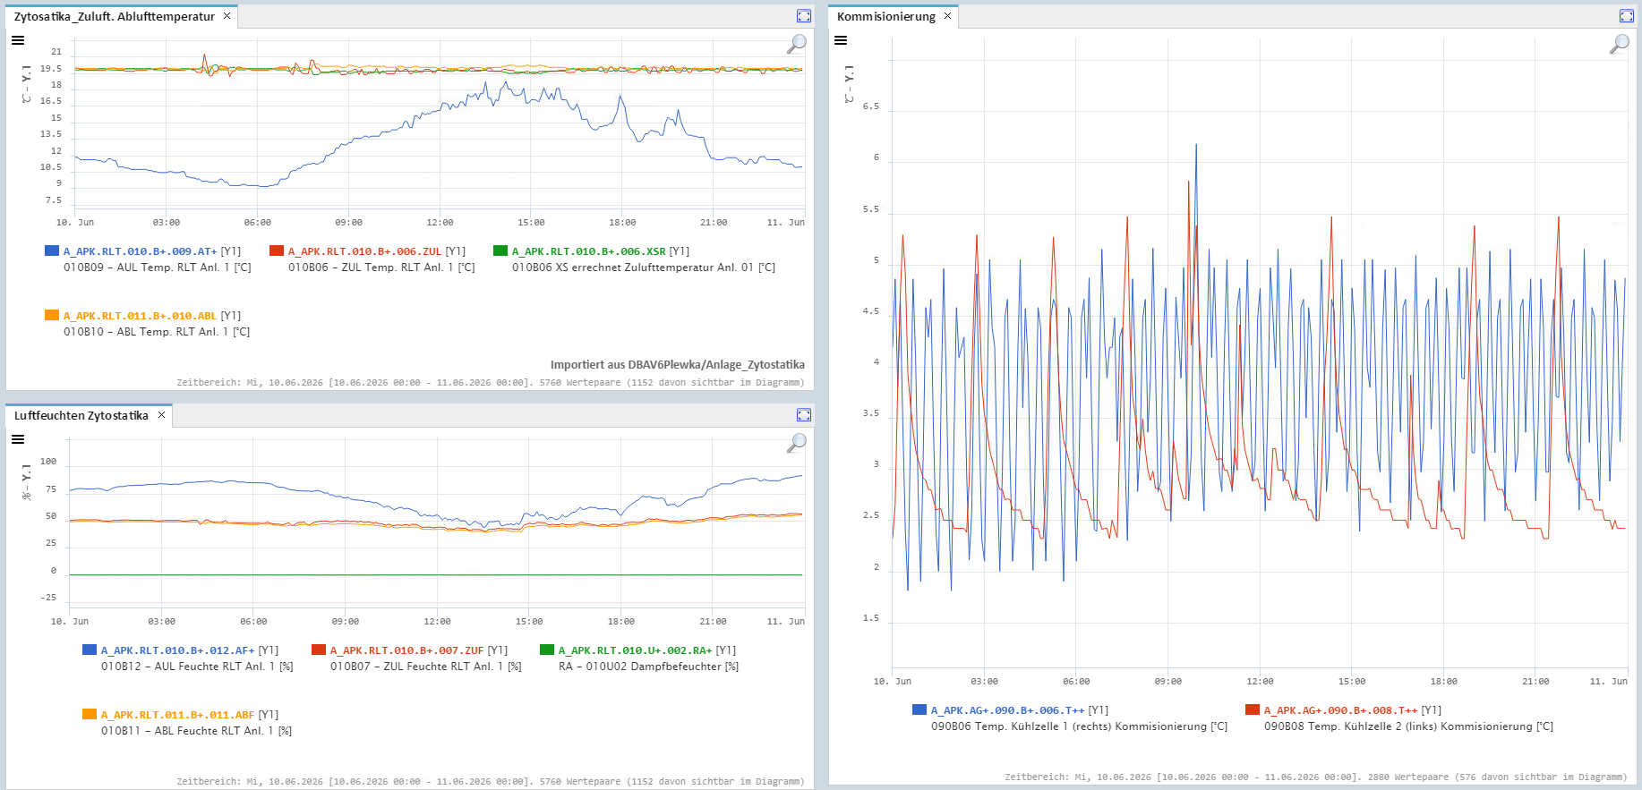Click 12:00 time label on Kommisionierung chart axis
1642x790 pixels.
pos(1260,682)
